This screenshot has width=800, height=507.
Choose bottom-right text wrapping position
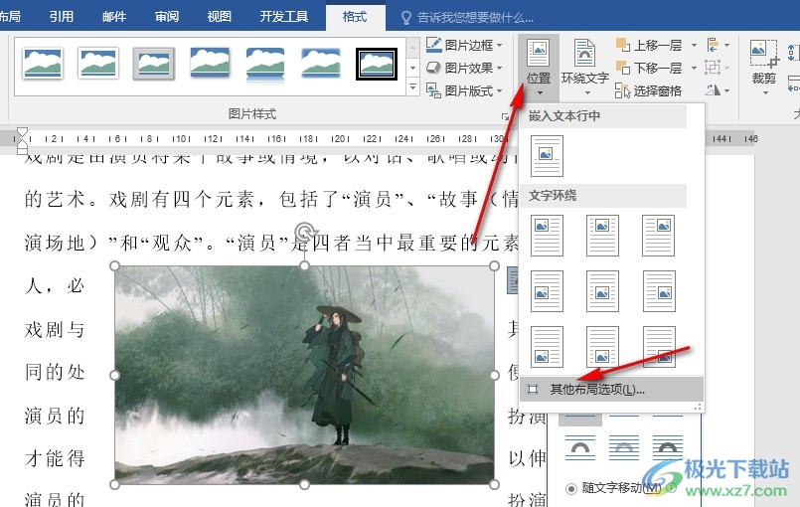click(x=658, y=347)
